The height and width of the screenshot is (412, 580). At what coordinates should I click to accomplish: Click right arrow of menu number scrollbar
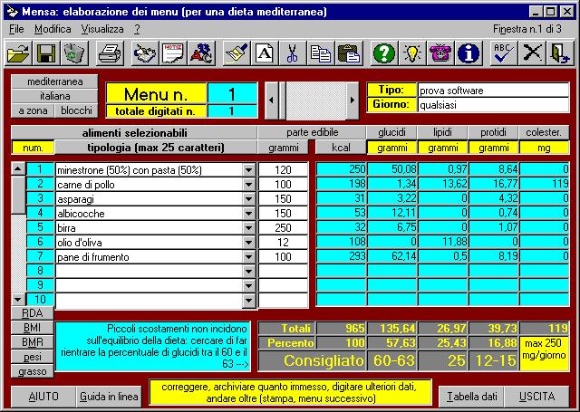tap(353, 99)
